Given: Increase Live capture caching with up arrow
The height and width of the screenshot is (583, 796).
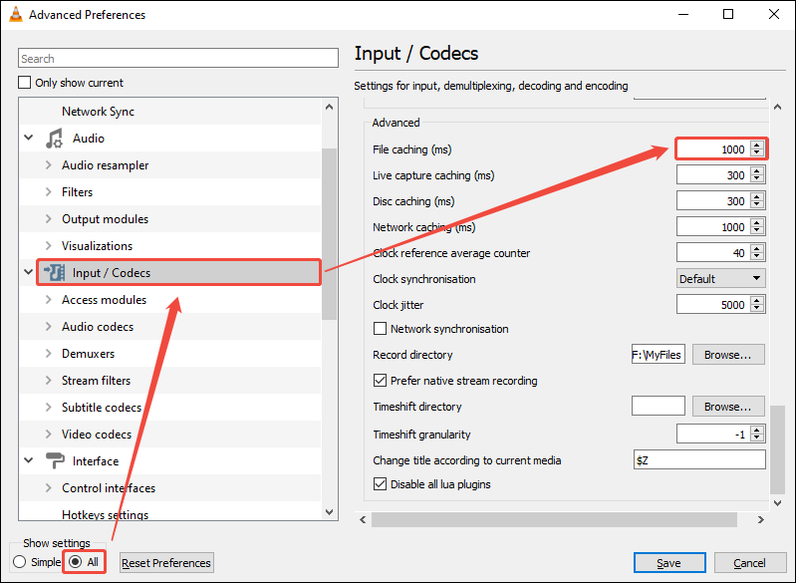Looking at the screenshot, I should 757,171.
